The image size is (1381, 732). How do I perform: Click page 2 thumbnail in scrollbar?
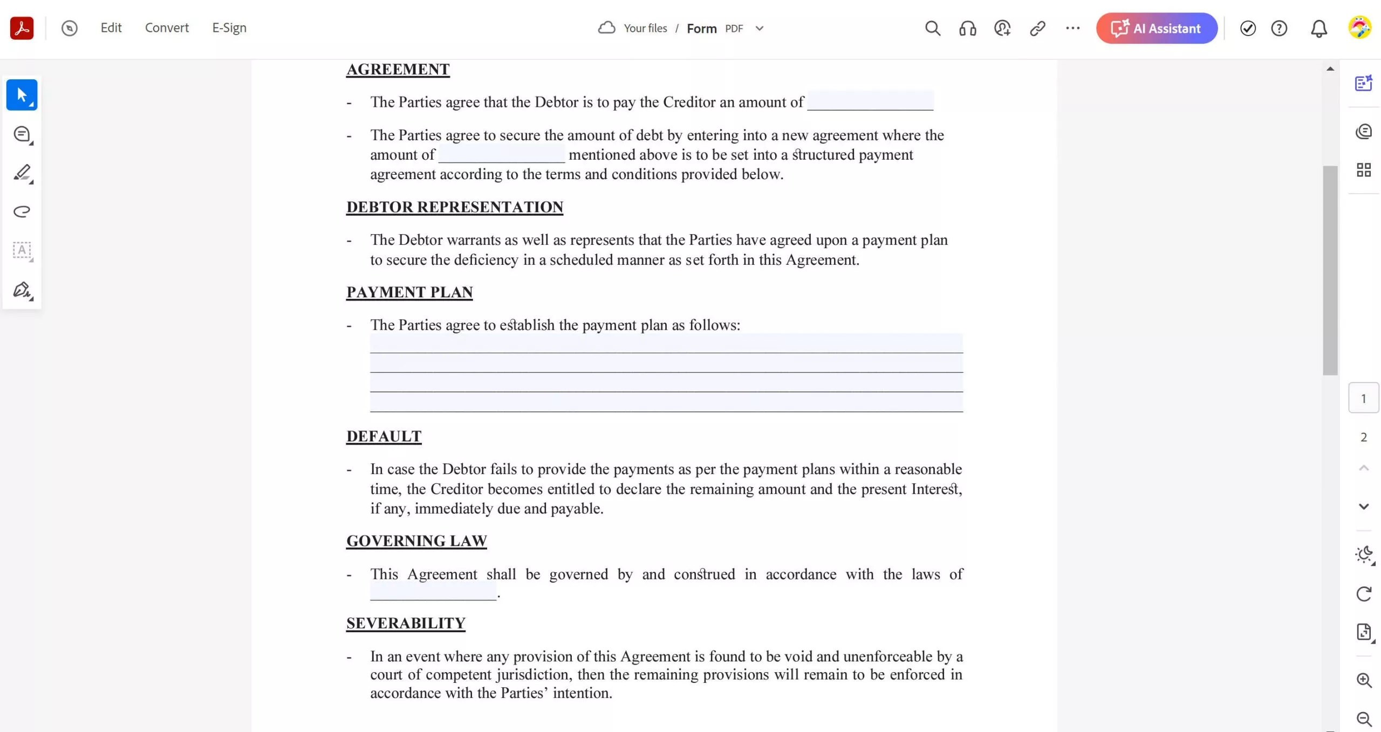click(x=1363, y=437)
